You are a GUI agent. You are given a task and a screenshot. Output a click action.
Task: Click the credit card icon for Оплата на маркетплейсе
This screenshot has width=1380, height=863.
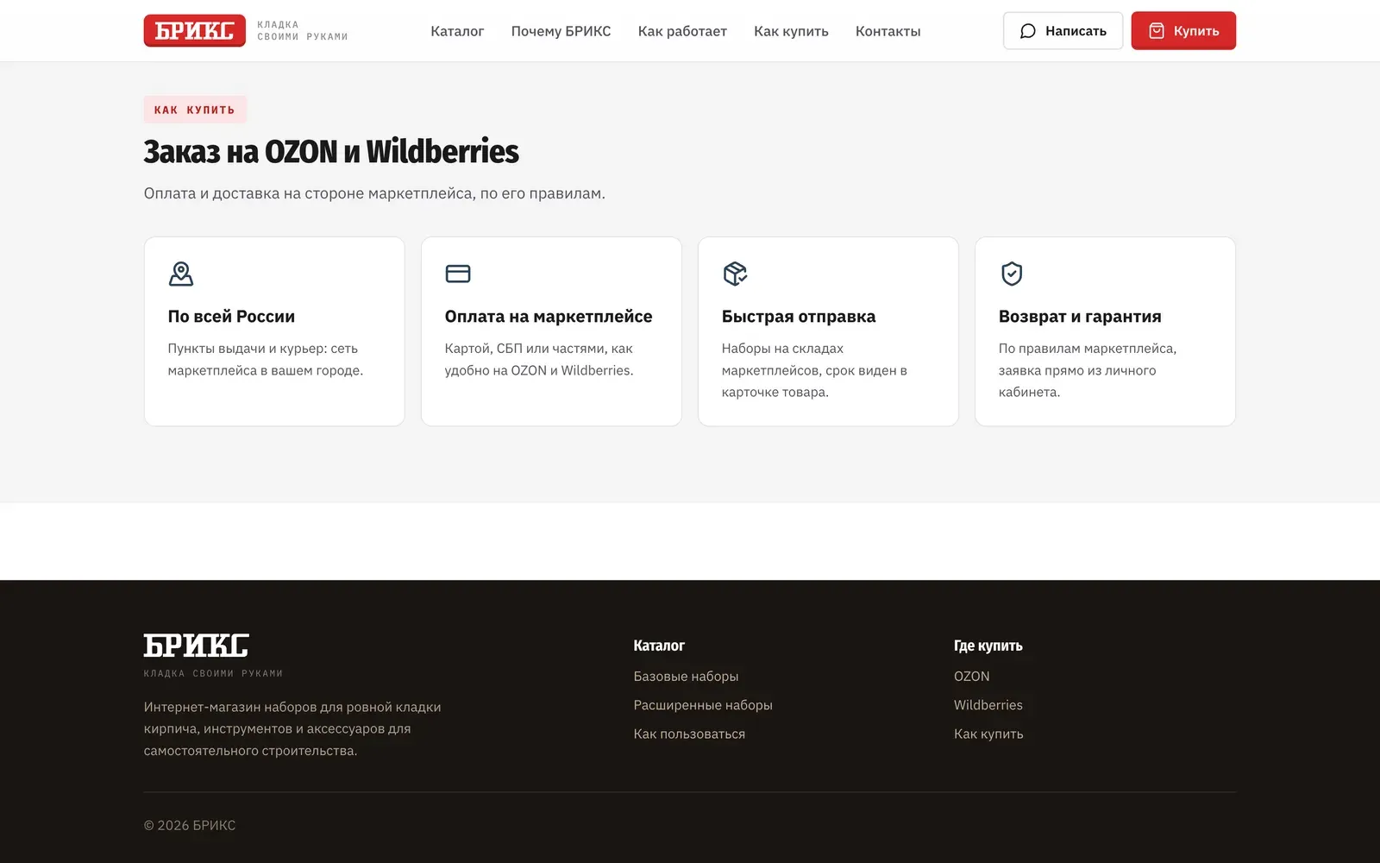tap(458, 274)
